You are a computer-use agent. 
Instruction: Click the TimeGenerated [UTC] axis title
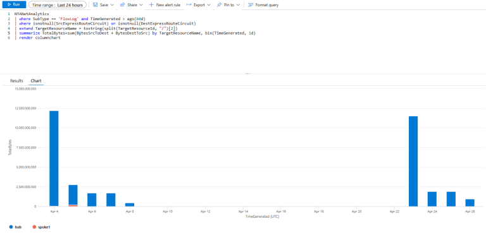(x=262, y=217)
